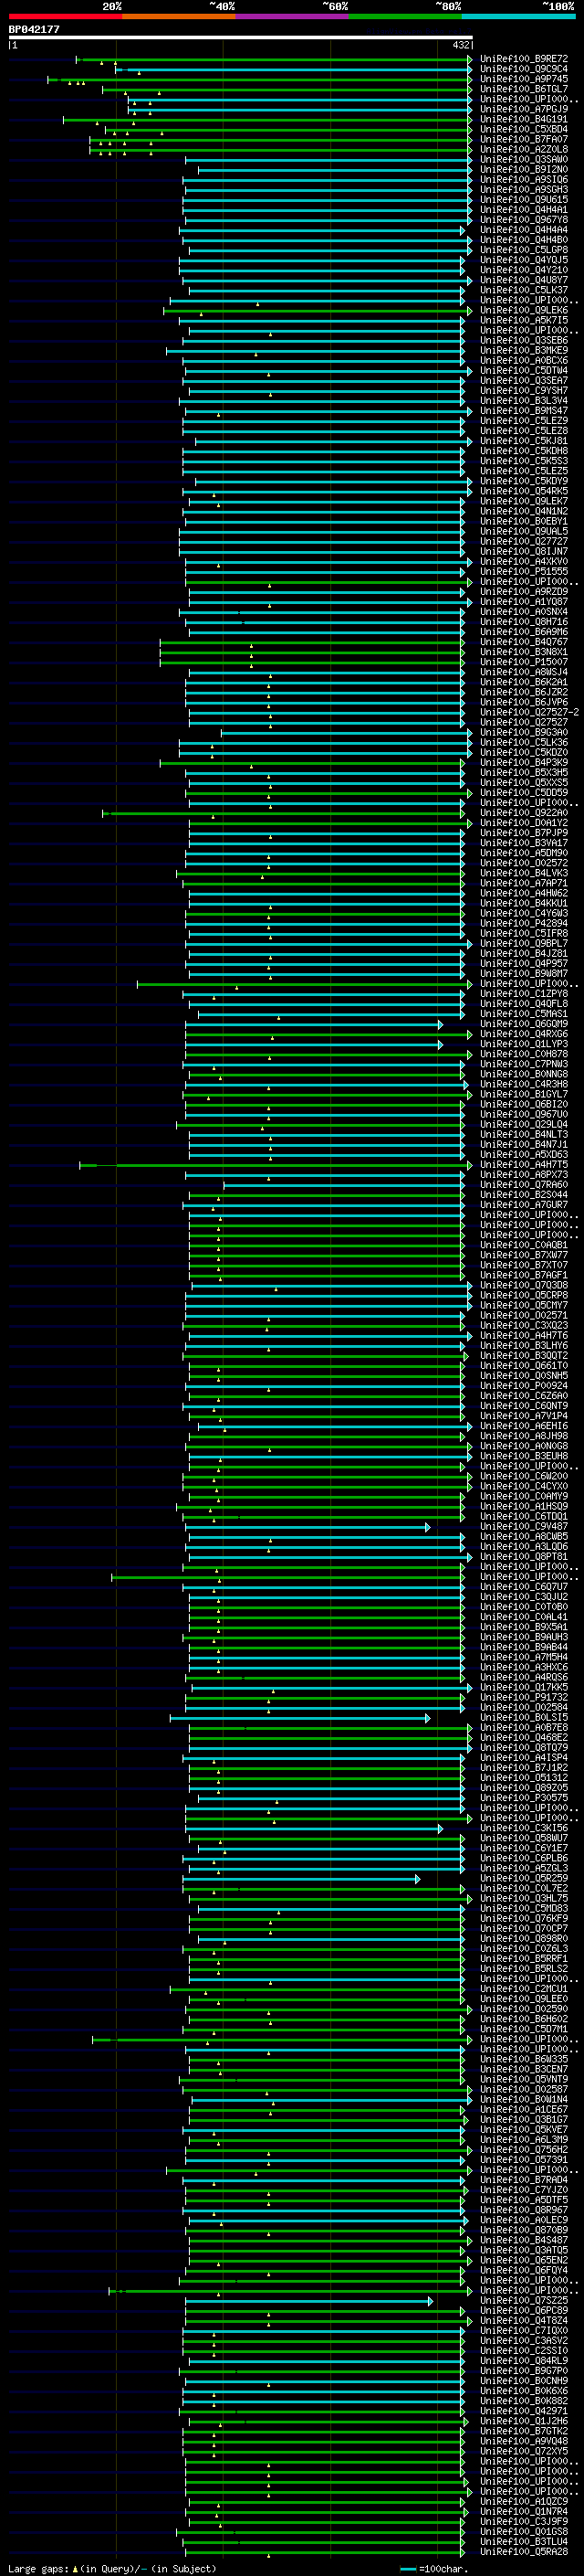
Task: Select the UniRef100_Q967Y8 entry
Action: coord(523,220)
